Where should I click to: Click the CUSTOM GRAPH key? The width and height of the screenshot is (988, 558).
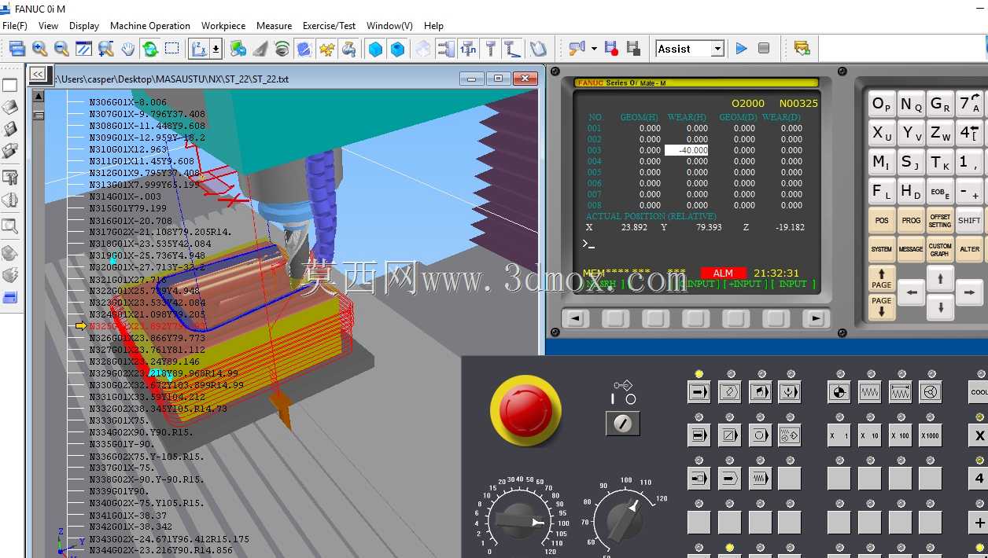[940, 249]
